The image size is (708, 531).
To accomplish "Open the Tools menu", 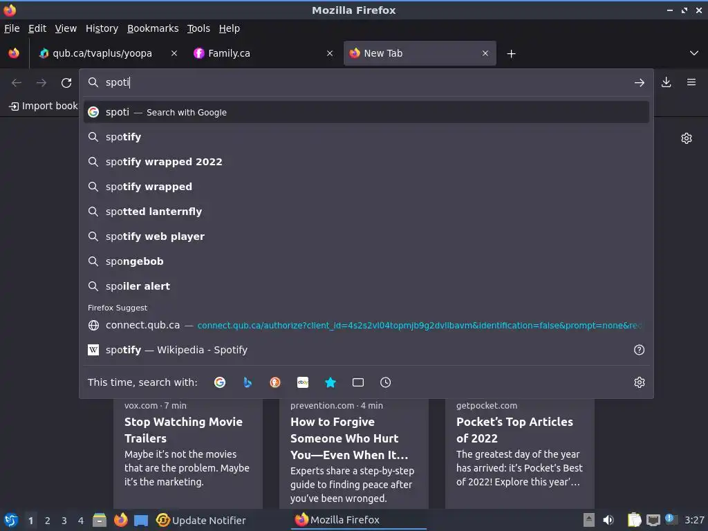I will (198, 28).
